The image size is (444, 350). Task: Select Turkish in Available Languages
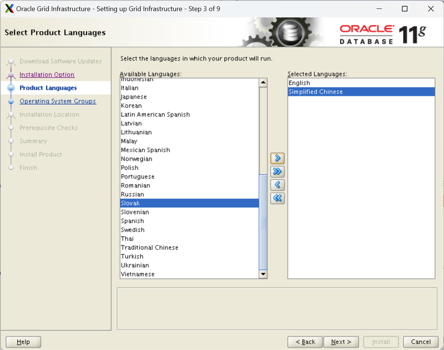tap(189, 256)
